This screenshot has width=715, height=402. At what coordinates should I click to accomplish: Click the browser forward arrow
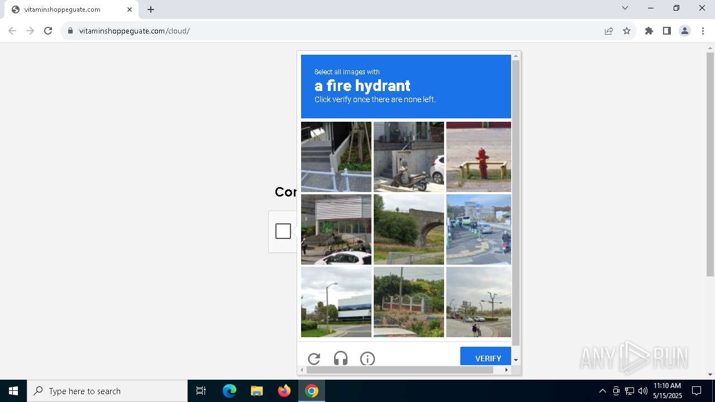coord(30,31)
